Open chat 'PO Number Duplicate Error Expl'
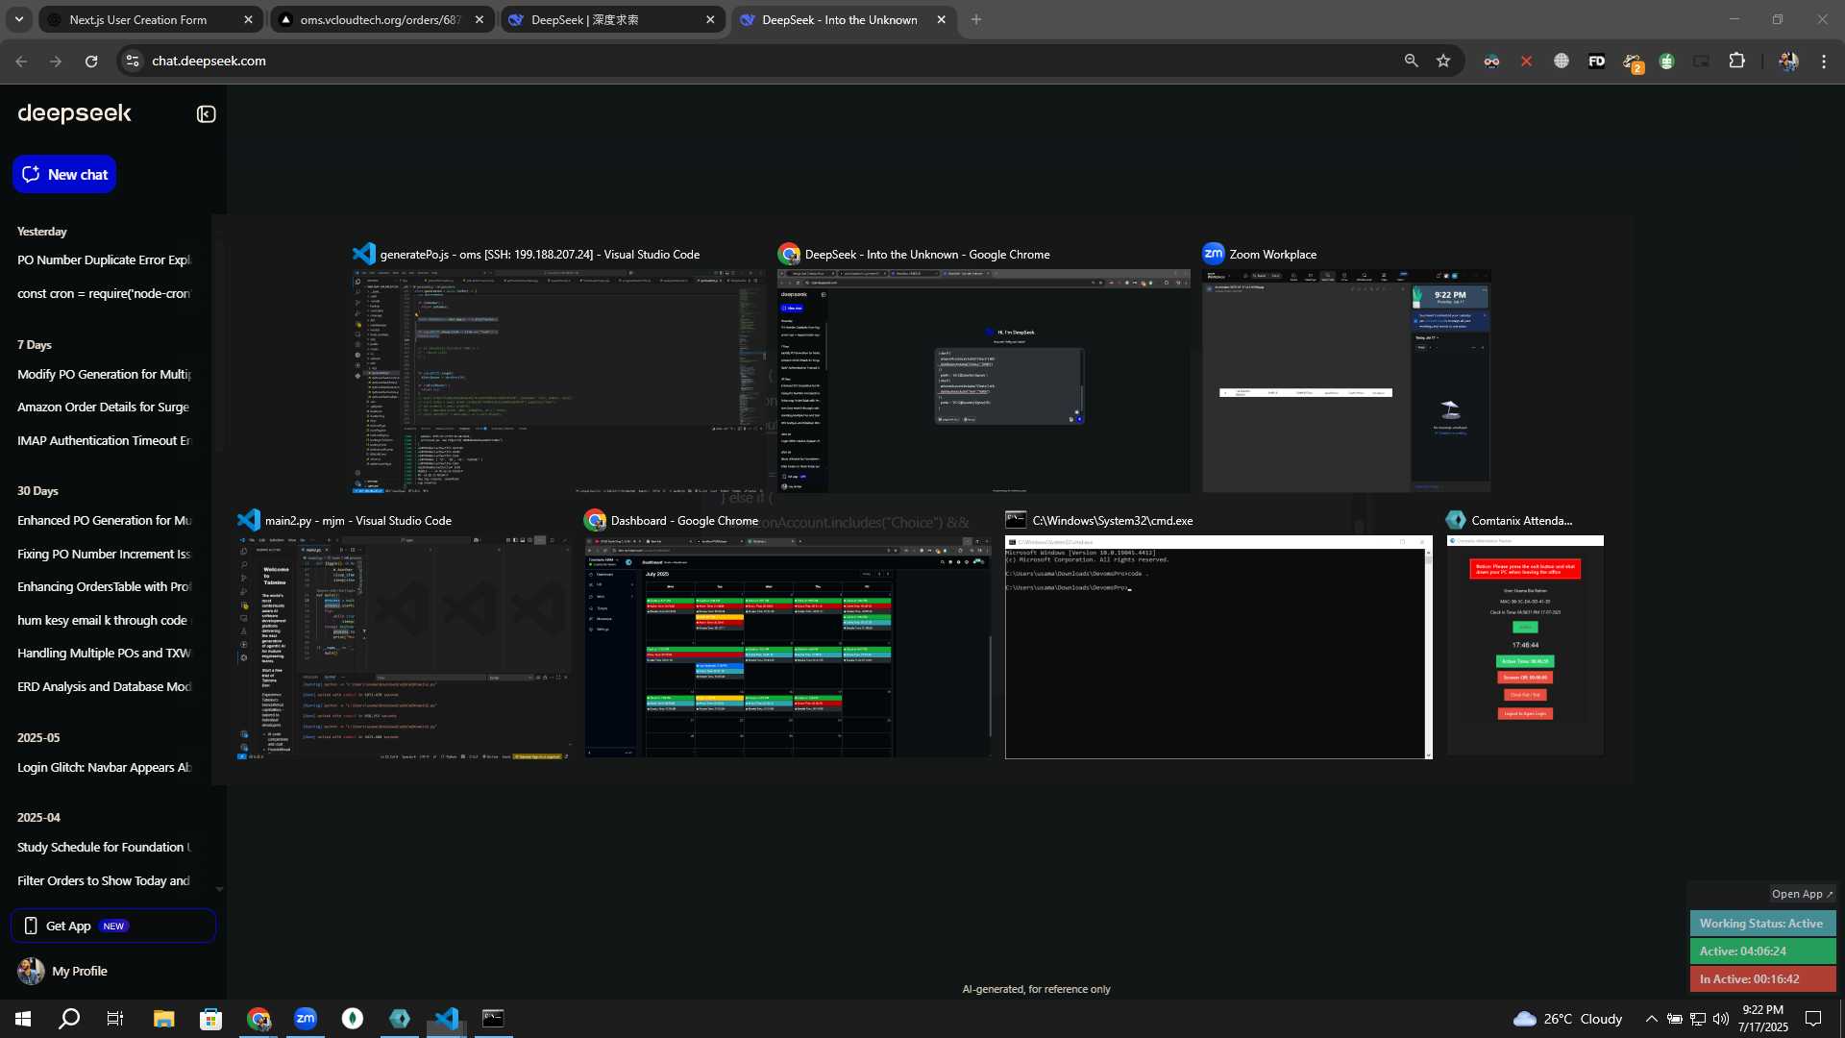Viewport: 1845px width, 1038px height. pos(104,260)
